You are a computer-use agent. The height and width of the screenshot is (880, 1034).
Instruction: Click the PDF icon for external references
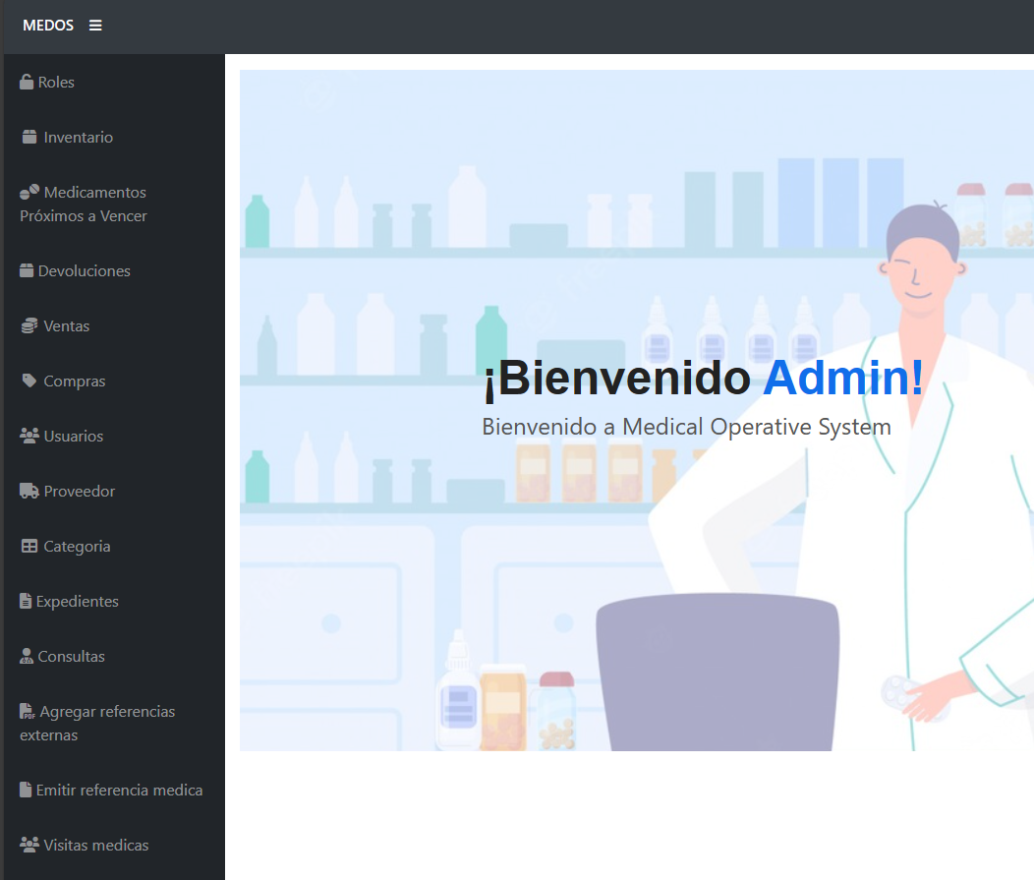28,711
